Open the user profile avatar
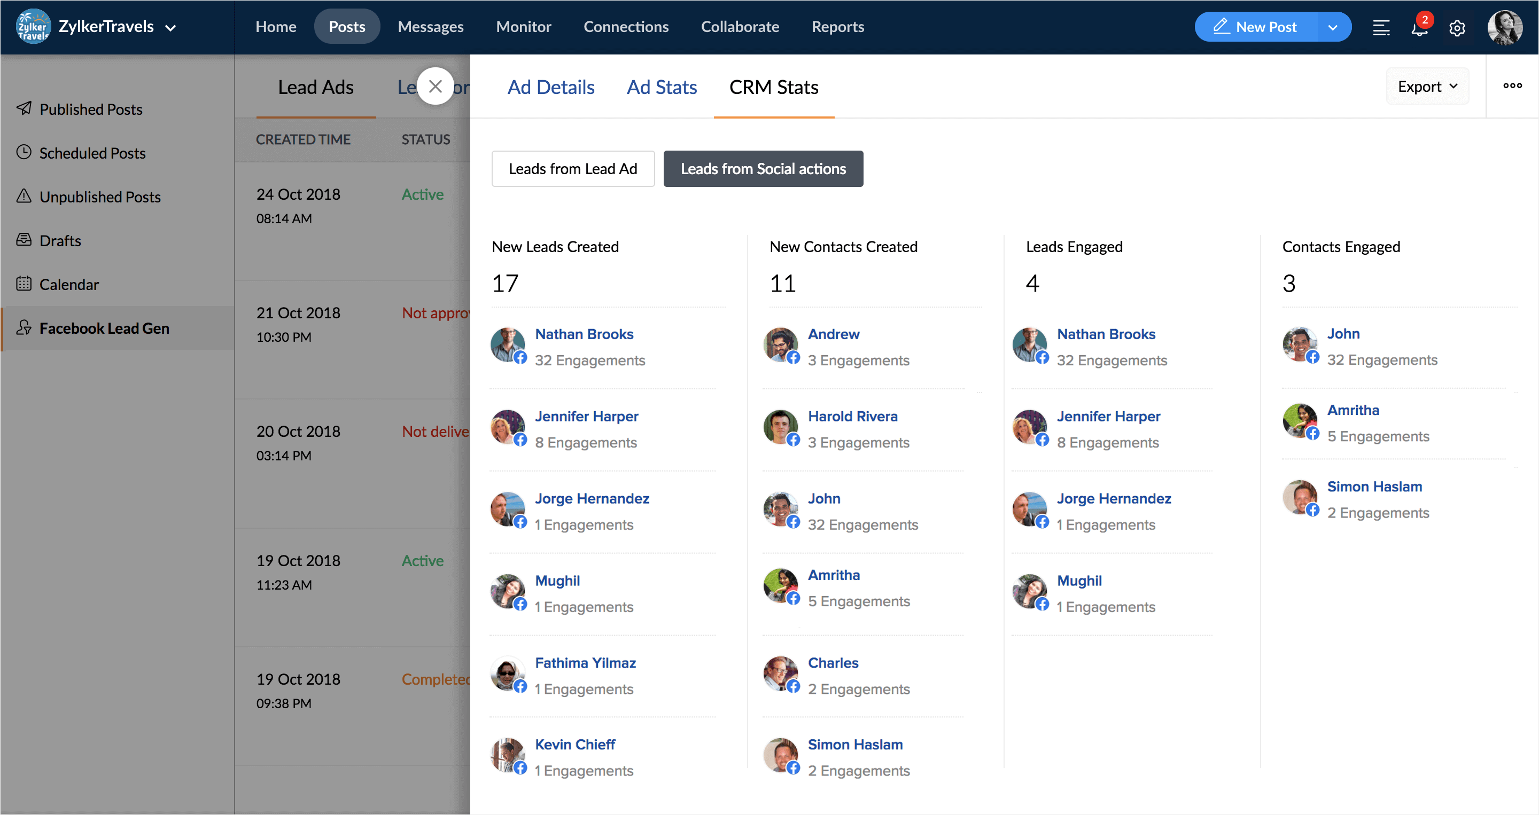The width and height of the screenshot is (1539, 815). click(1504, 27)
